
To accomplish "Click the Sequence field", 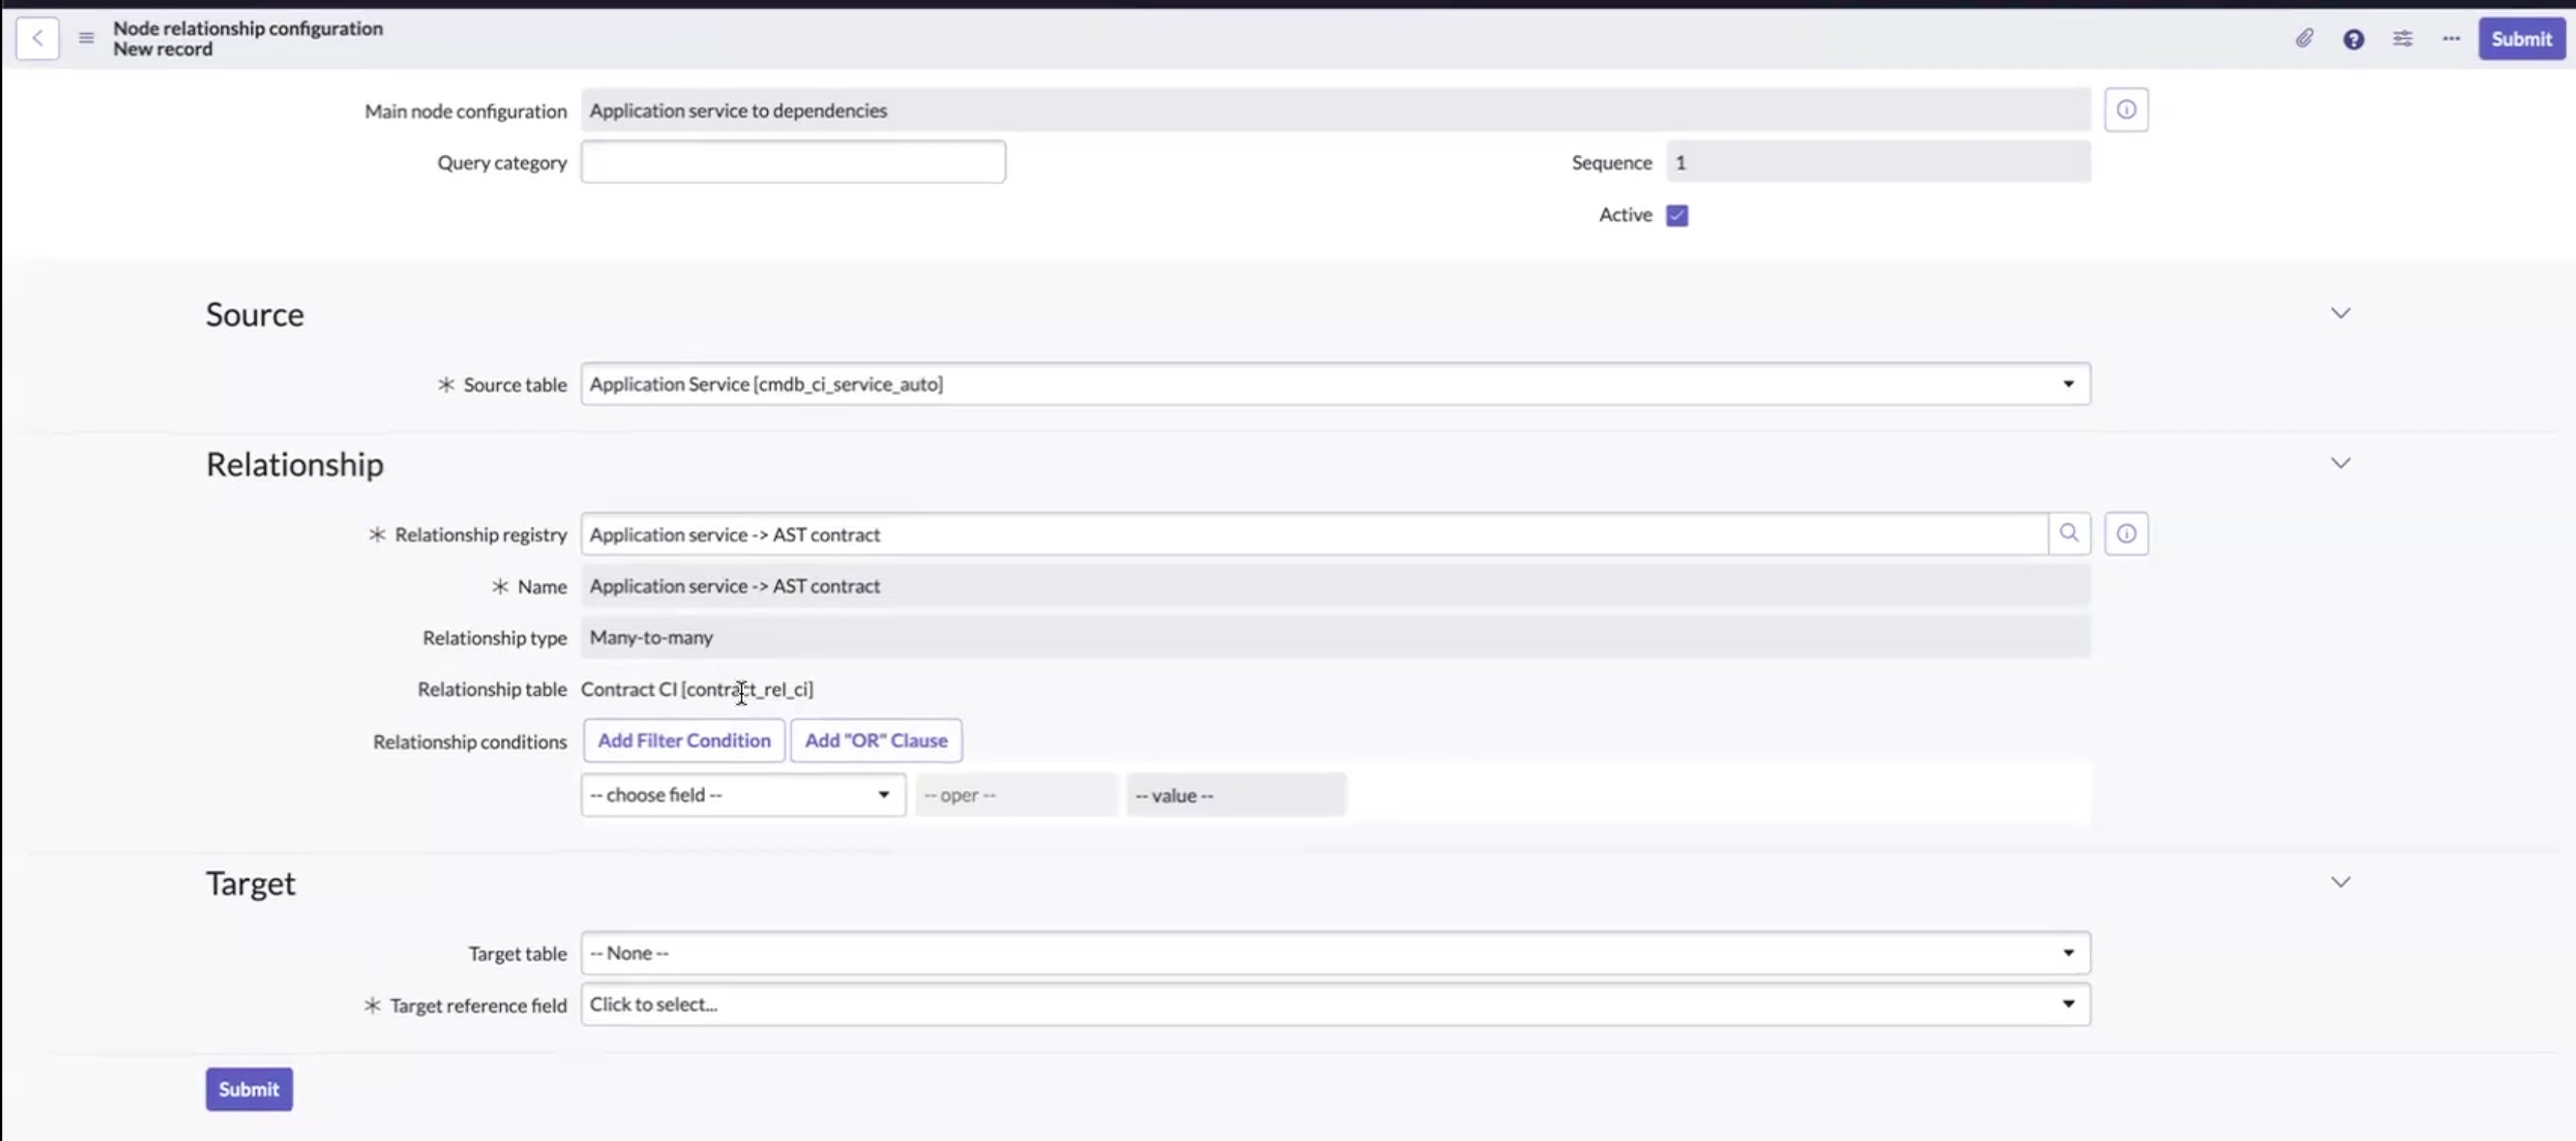I will [1878, 162].
